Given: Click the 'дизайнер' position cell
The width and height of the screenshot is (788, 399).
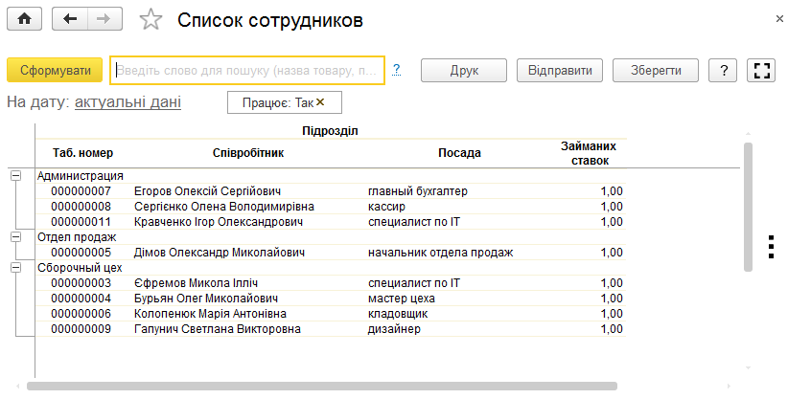Looking at the screenshot, I should (x=394, y=329).
